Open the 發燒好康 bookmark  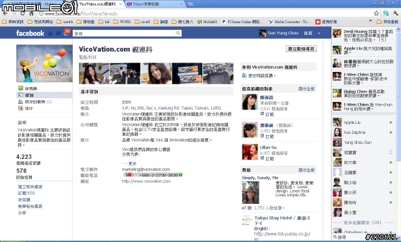[x=326, y=22]
